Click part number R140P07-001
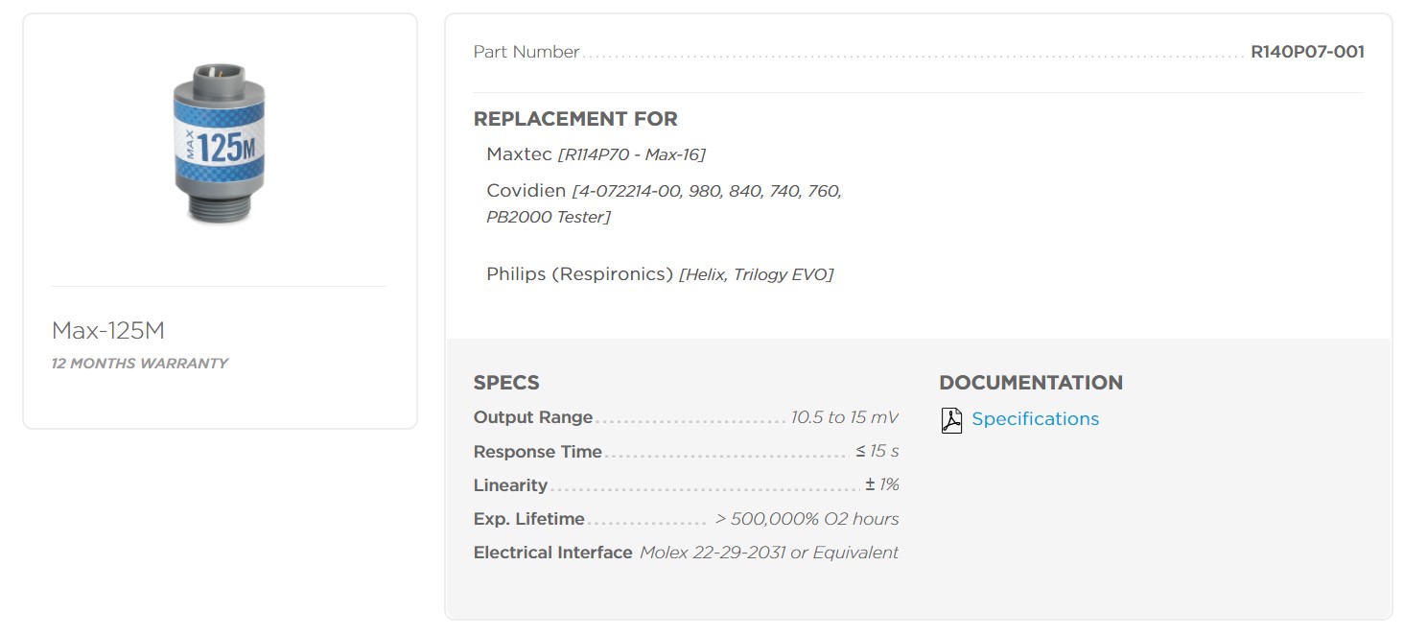The image size is (1427, 636). tap(1307, 52)
